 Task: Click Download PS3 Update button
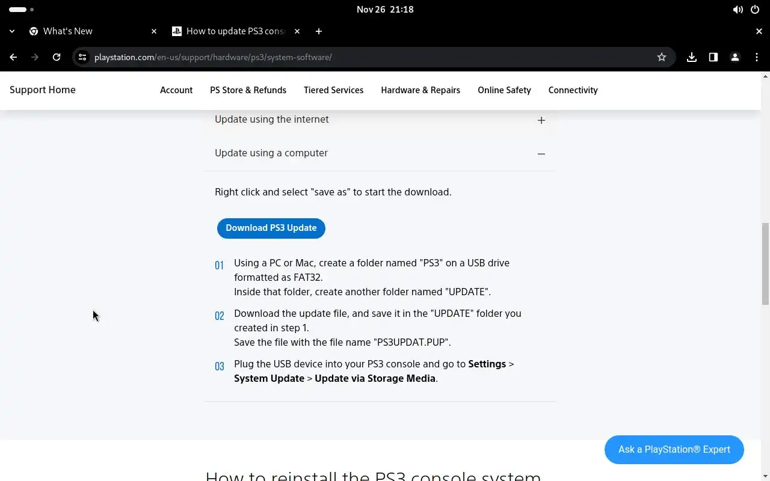271,228
